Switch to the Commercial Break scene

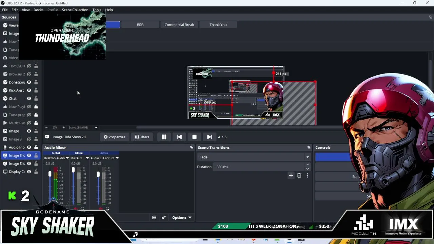coord(179,25)
